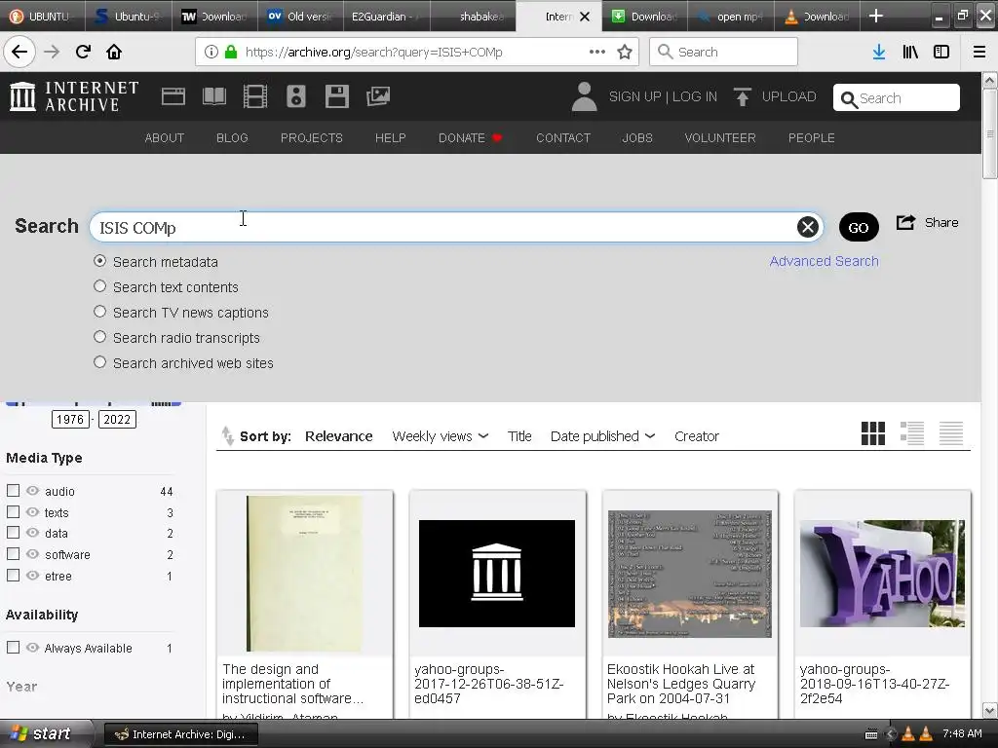
Task: Switch to the Old versions browser tab
Action: [x=300, y=16]
